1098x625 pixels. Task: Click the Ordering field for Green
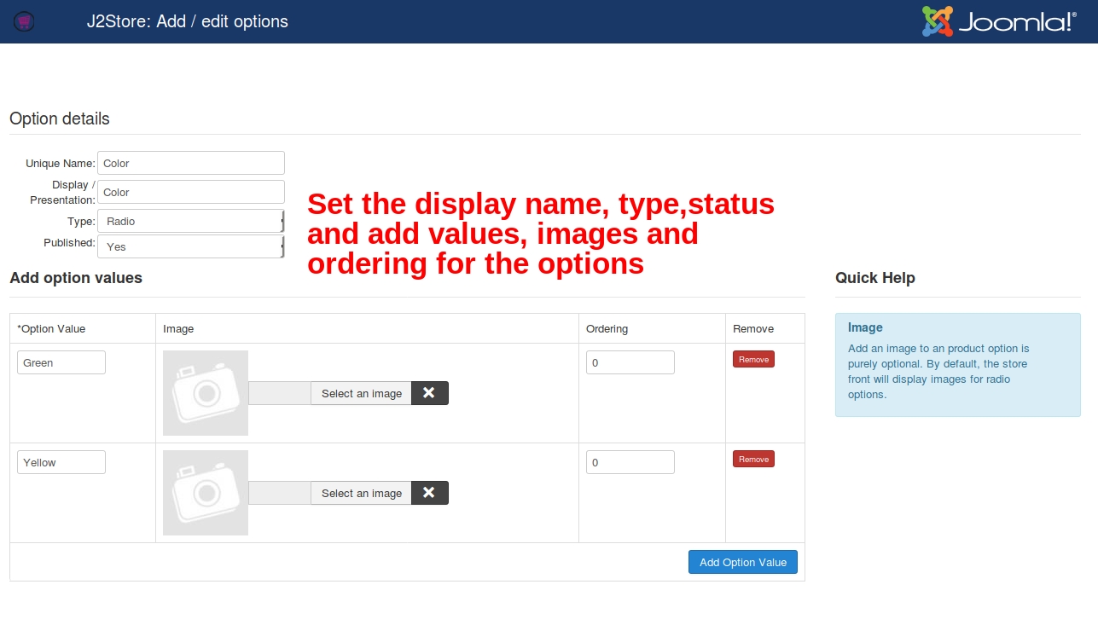coord(630,362)
